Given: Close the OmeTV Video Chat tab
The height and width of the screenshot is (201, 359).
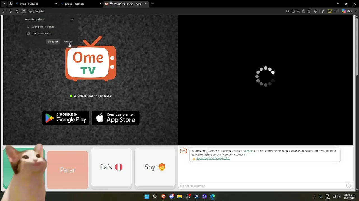Looking at the screenshot, I should [146, 4].
